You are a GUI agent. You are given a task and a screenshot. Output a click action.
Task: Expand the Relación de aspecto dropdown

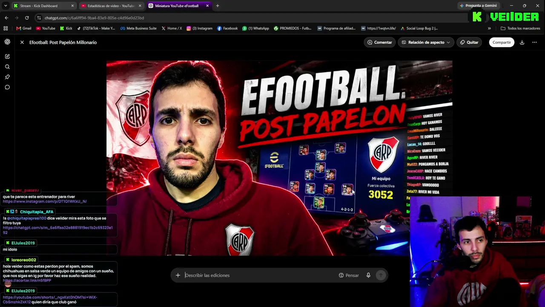coord(426,42)
